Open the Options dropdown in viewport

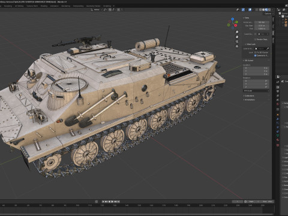click(x=268, y=14)
